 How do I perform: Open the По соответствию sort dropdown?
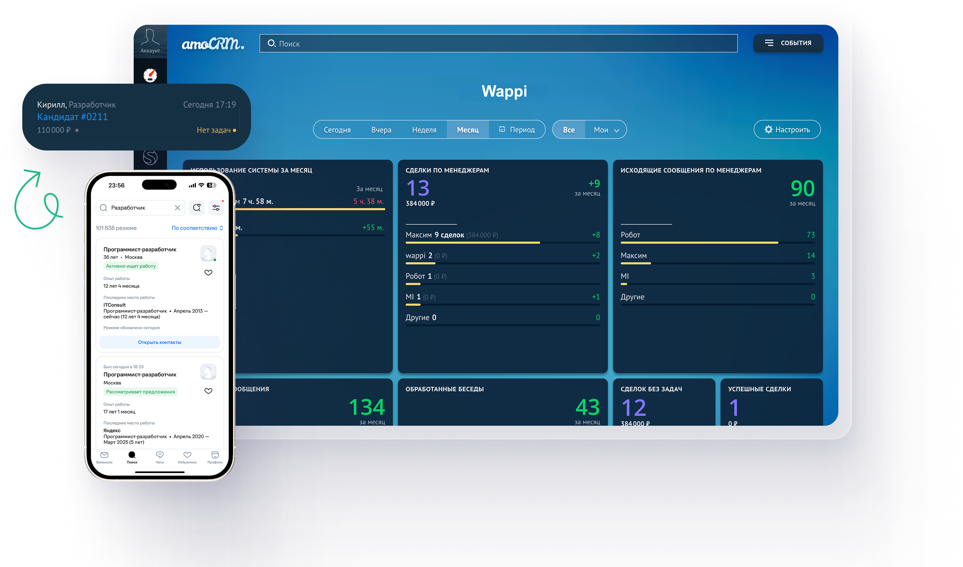tap(197, 228)
